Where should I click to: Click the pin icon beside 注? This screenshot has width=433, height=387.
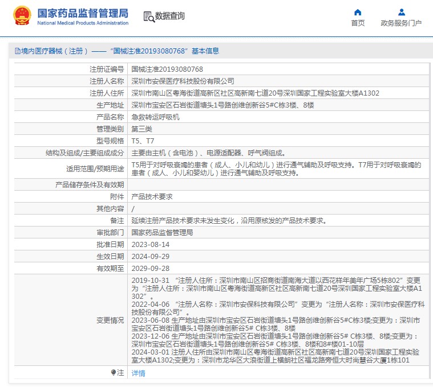(114, 373)
